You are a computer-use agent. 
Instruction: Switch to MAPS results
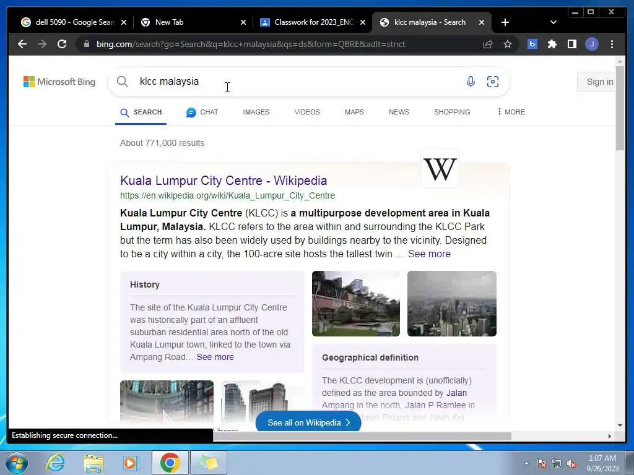click(354, 113)
